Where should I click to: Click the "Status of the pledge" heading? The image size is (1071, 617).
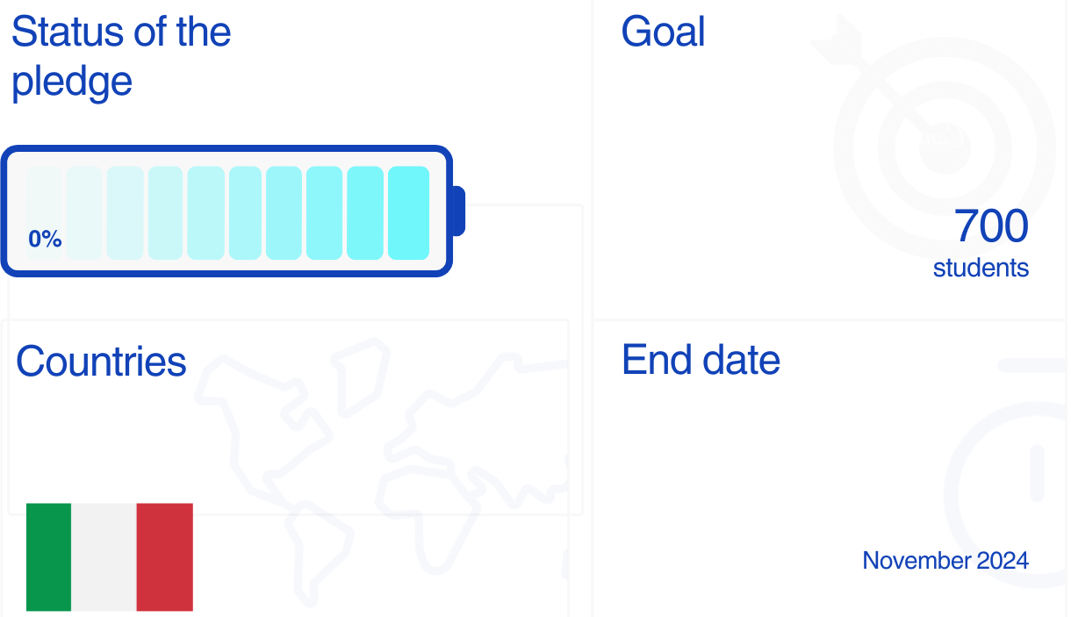(x=121, y=57)
